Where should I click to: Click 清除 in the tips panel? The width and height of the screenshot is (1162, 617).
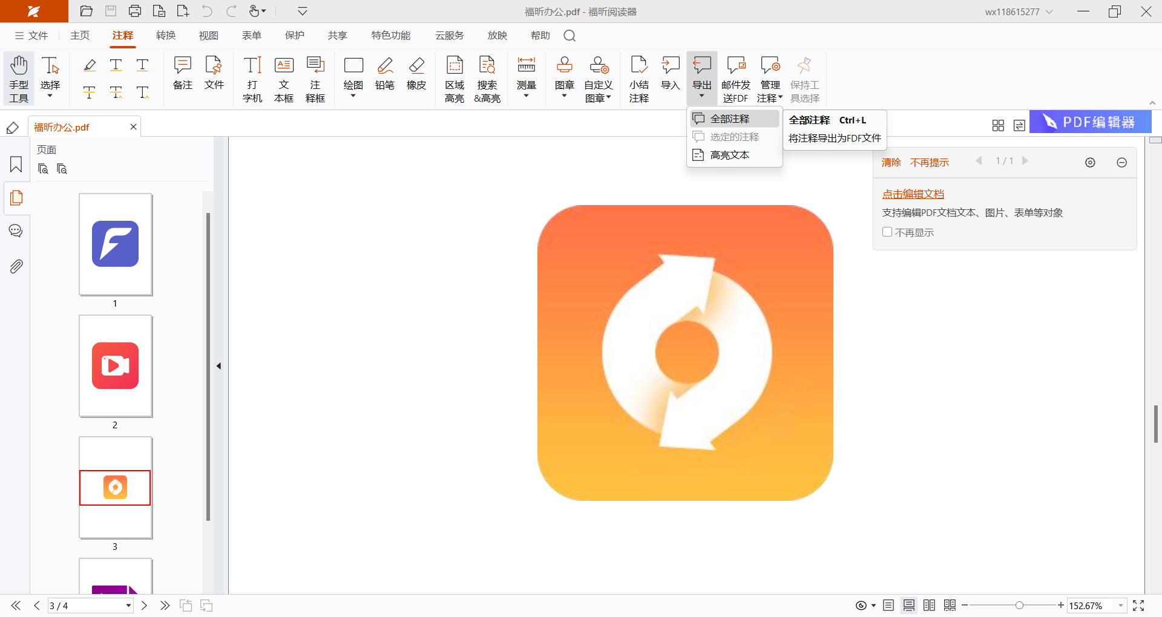[x=891, y=162]
